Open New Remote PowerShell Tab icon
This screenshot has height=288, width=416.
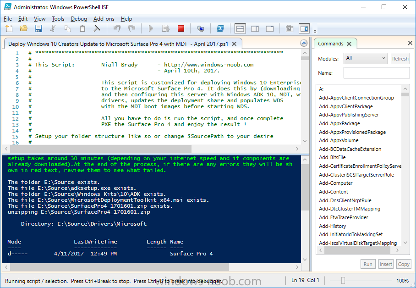200,28
